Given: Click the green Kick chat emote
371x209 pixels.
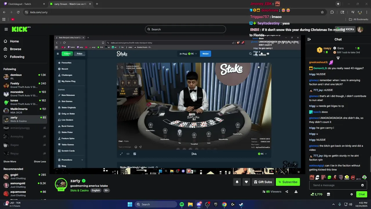Looking at the screenshot, I should pyautogui.click(x=330, y=177).
